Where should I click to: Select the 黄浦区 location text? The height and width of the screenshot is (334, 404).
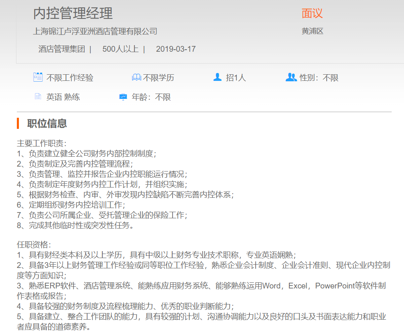pyautogui.click(x=312, y=31)
